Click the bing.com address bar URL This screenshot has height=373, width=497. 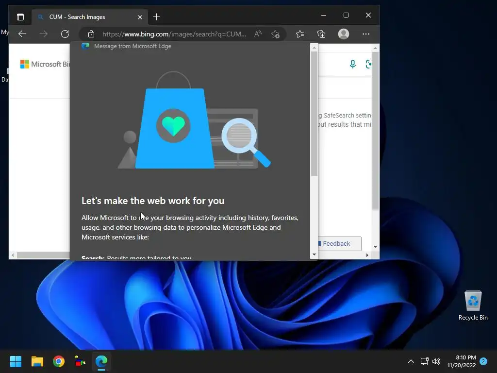click(x=174, y=34)
